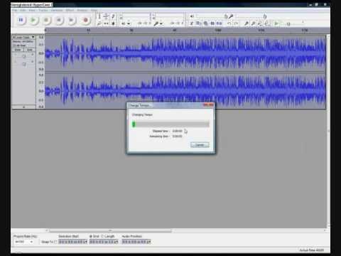Click the Change Tempo progress bar
341x256 pixels.
pos(170,124)
